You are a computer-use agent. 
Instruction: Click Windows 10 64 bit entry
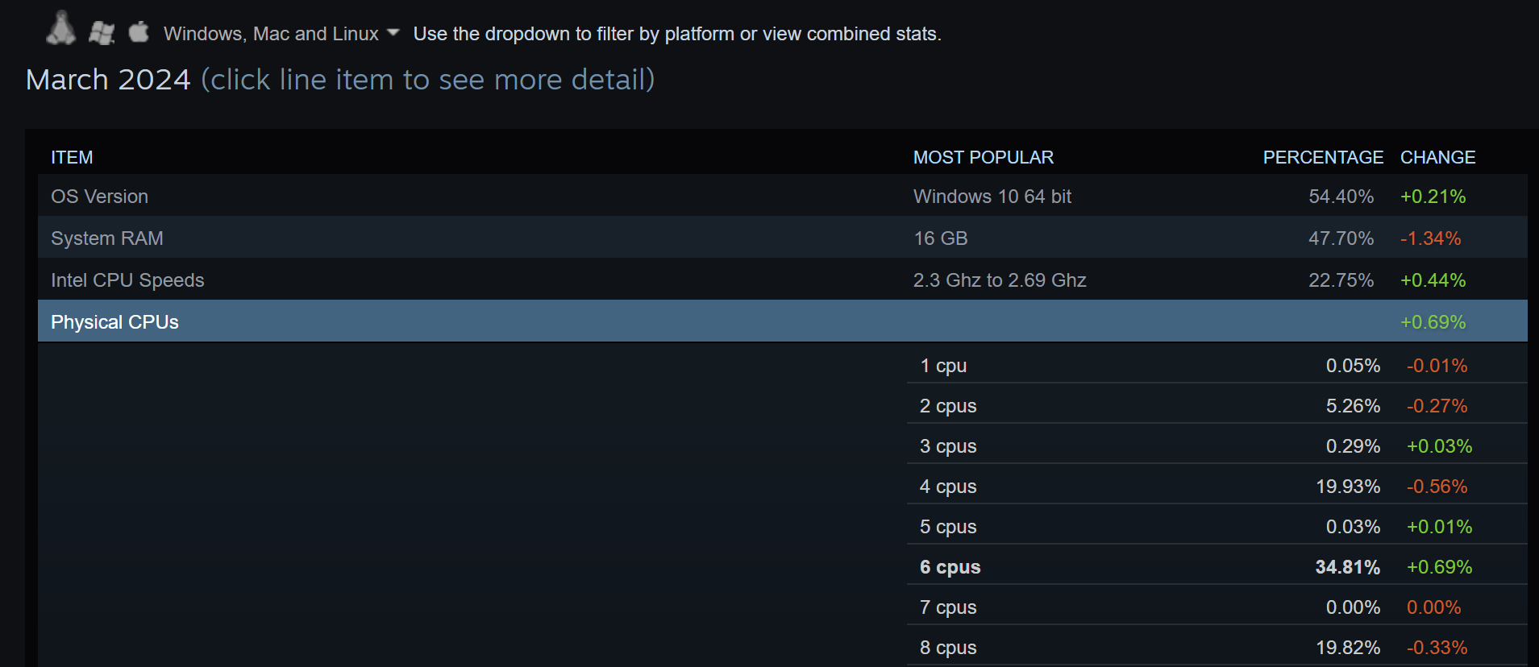(992, 196)
